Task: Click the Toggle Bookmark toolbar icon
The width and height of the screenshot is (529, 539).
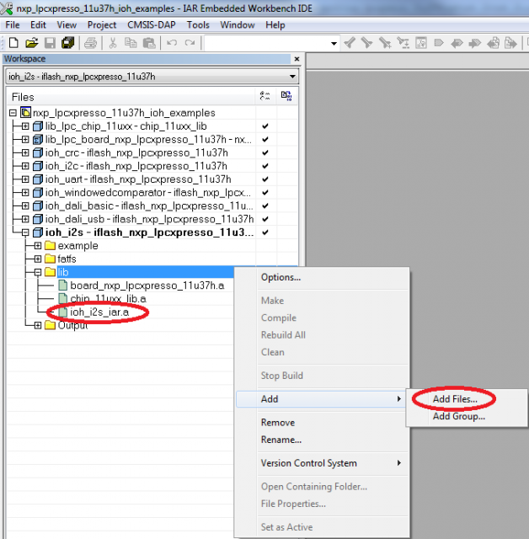Action: [x=439, y=43]
